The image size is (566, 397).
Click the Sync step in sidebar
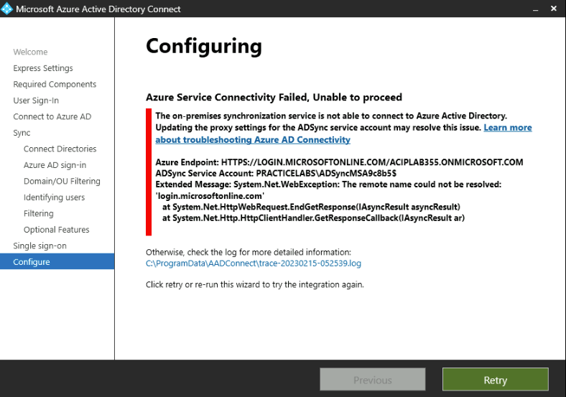(22, 133)
